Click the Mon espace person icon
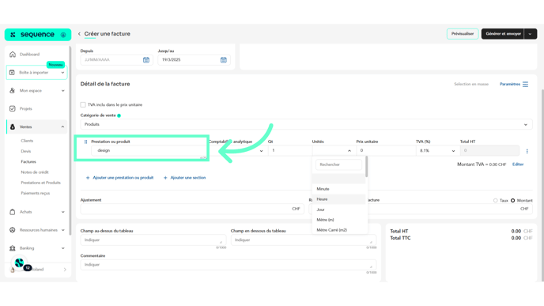The height and width of the screenshot is (306, 544). (x=12, y=91)
